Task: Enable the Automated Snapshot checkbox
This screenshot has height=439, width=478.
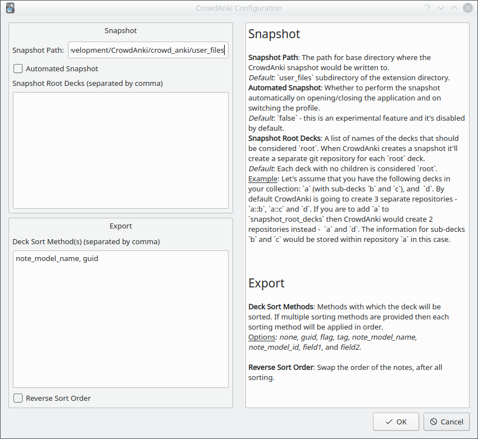Action: [x=18, y=69]
